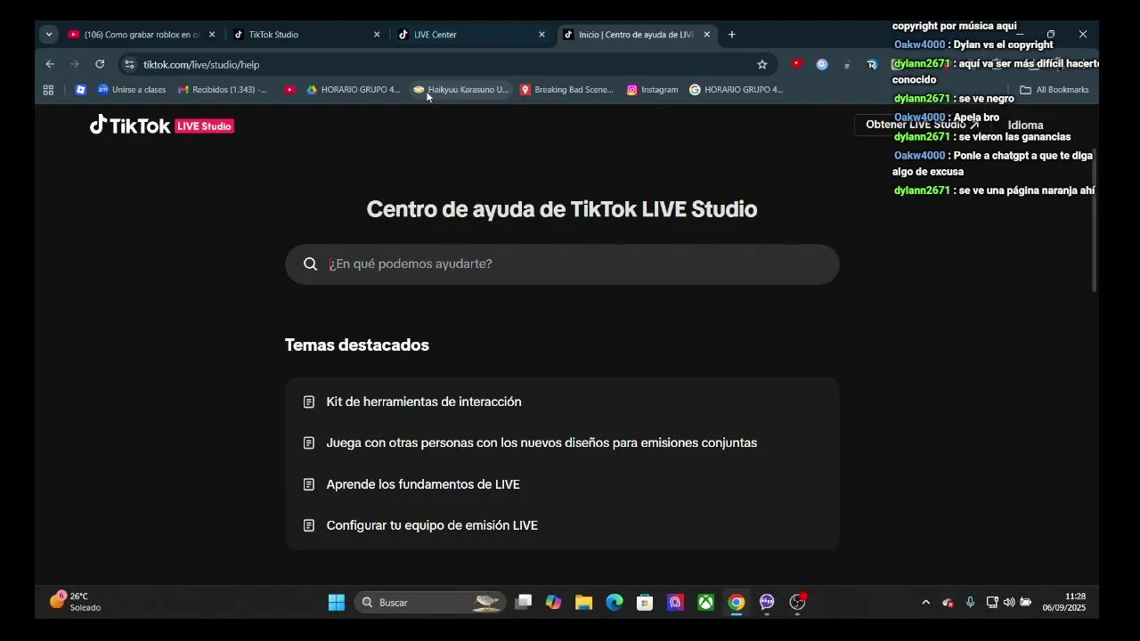Open the 'Idioma' language selector

pos(1025,126)
